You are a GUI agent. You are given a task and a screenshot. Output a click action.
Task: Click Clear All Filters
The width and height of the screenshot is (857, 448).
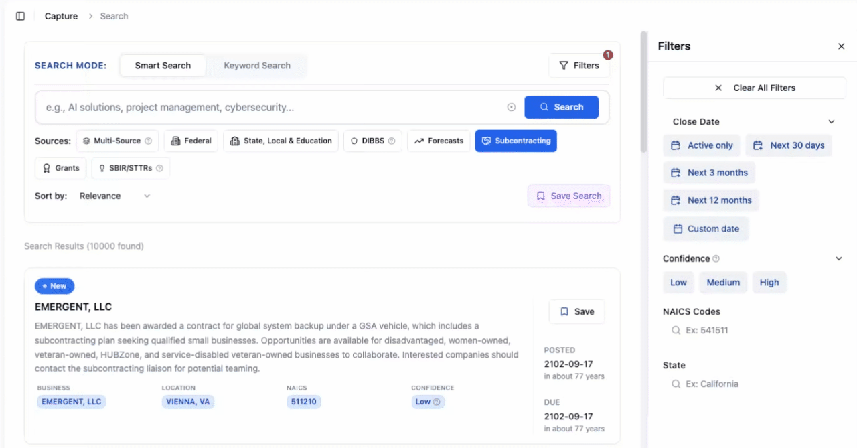(754, 87)
